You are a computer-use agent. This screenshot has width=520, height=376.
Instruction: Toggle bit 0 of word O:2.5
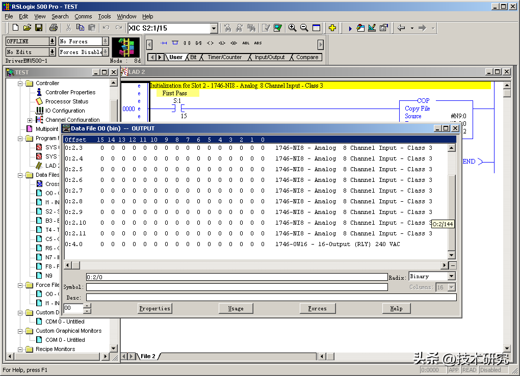tap(263, 169)
